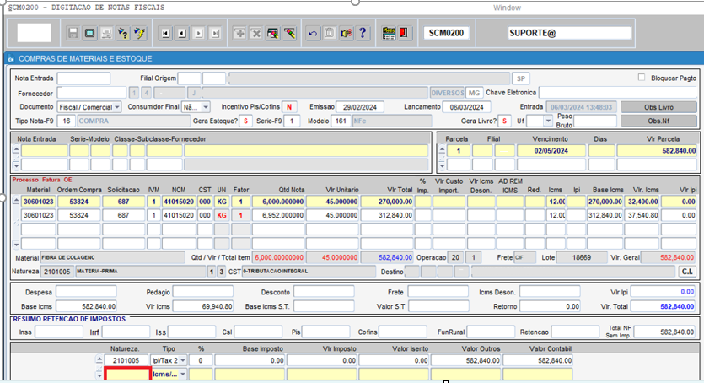This screenshot has height=383, width=704.
Task: Click the Cofins retention input field
Action: (403, 332)
